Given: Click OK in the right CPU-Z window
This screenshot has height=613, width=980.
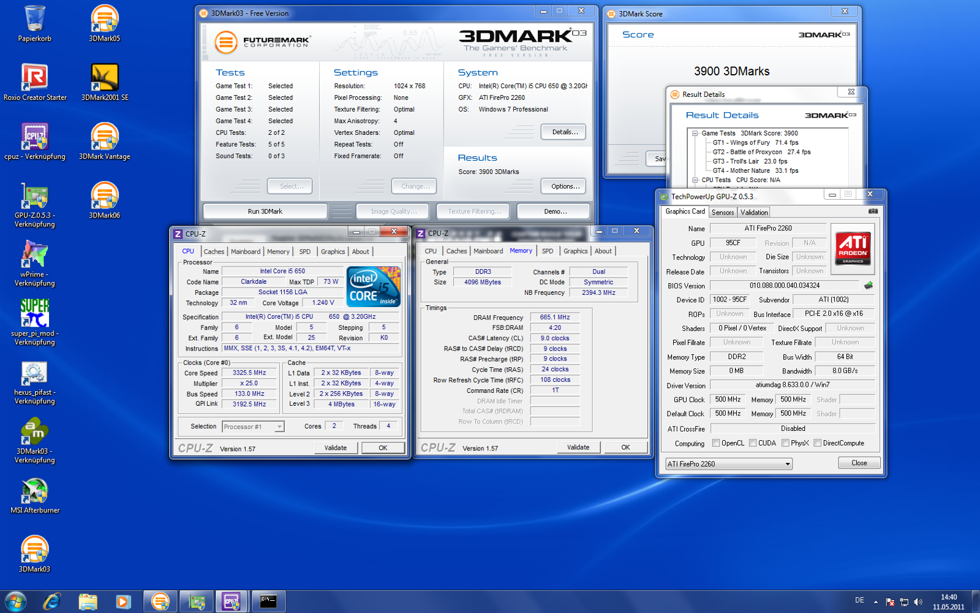Looking at the screenshot, I should click(x=625, y=447).
